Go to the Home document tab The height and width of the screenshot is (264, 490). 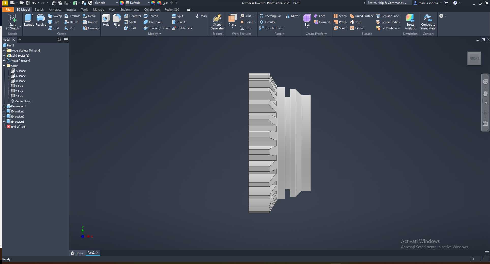[x=78, y=253]
